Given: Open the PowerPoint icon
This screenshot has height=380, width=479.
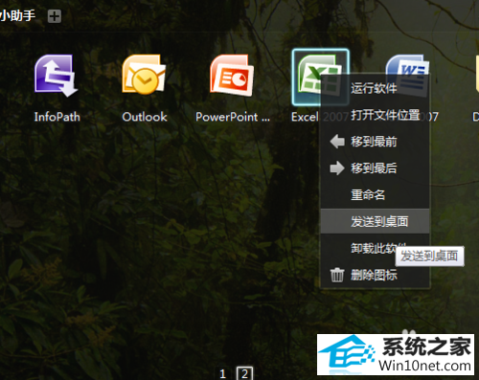Looking at the screenshot, I should (x=232, y=76).
